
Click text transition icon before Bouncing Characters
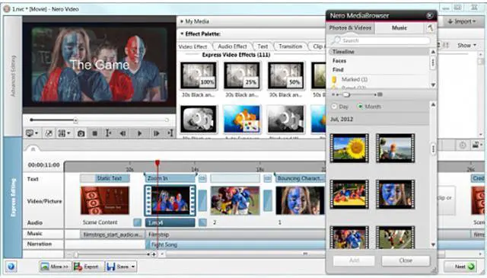(x=267, y=178)
